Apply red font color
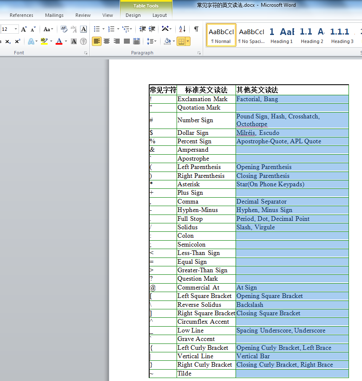This screenshot has width=362, height=381. tap(59, 41)
